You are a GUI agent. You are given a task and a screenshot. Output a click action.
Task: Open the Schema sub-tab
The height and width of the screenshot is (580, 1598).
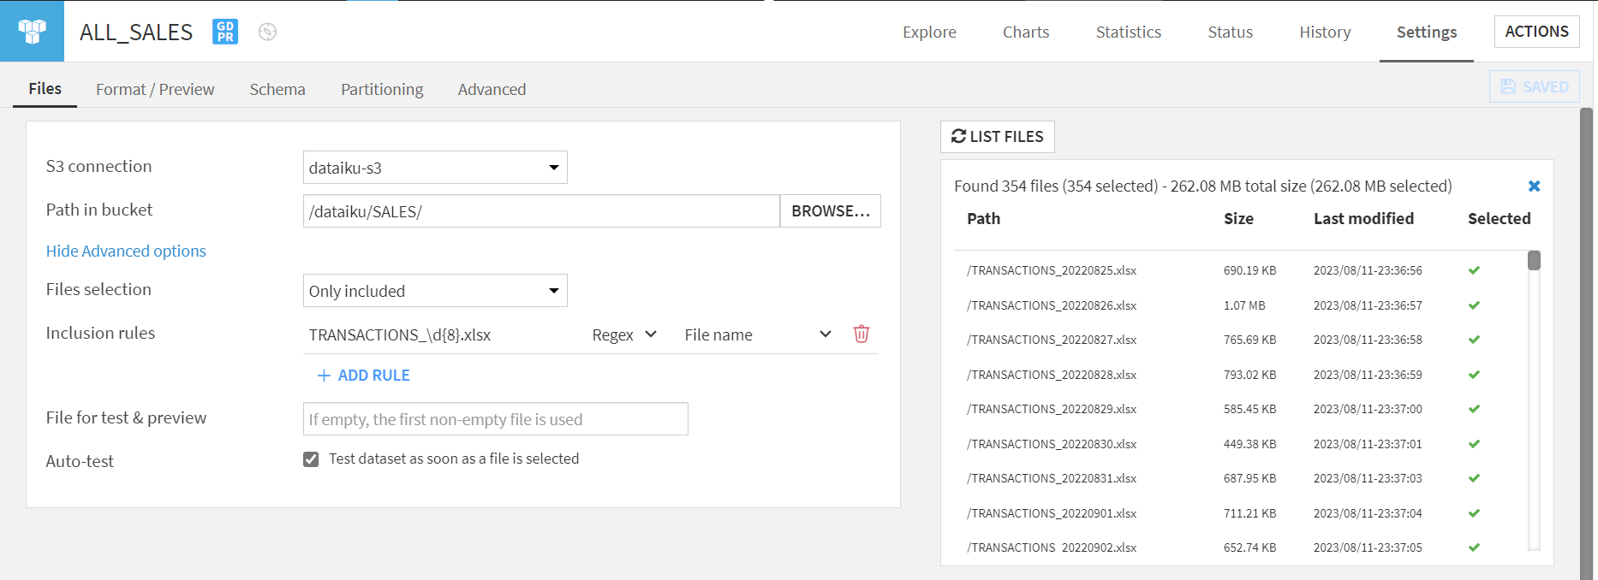coord(277,89)
